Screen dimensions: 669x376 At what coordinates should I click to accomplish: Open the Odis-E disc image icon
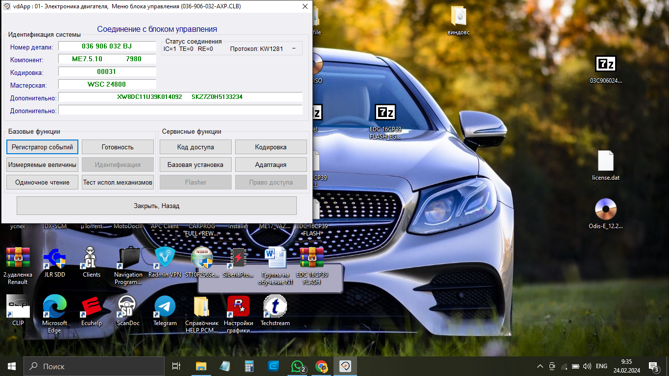click(x=605, y=210)
